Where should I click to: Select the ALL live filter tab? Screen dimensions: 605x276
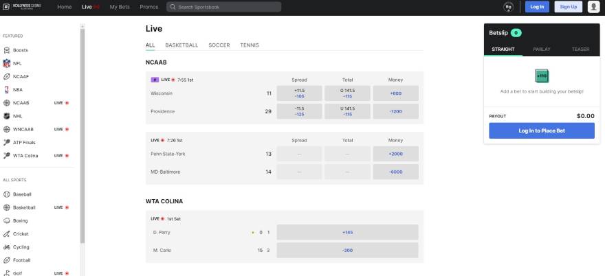150,45
